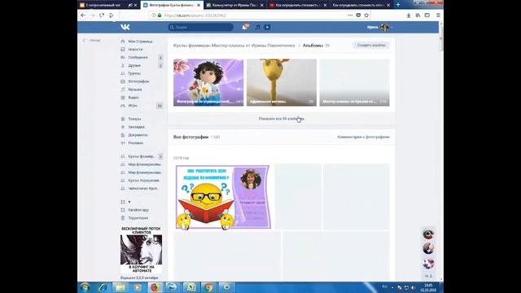This screenshot has width=521, height=293.
Task: Switch to the last Как определить стоимость tab
Action: [x=361, y=5]
